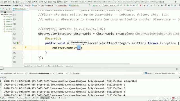Open the com.example.rxjavademojava process dropdown
The width and height of the screenshot is (180, 101).
tap(41, 73)
